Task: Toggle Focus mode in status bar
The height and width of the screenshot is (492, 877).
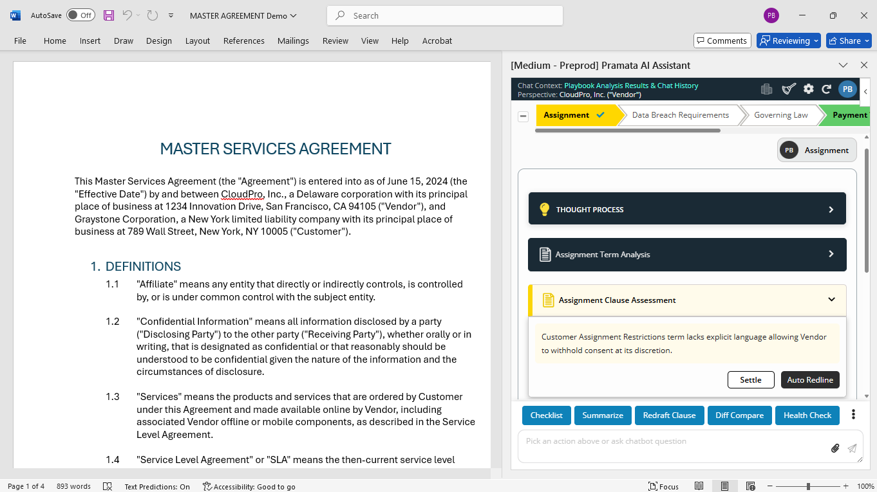Action: [x=663, y=486]
